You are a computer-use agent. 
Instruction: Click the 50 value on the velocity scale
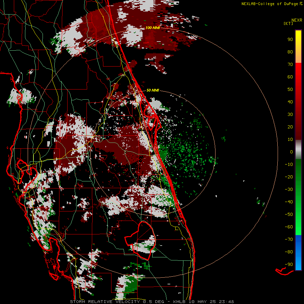(290, 90)
